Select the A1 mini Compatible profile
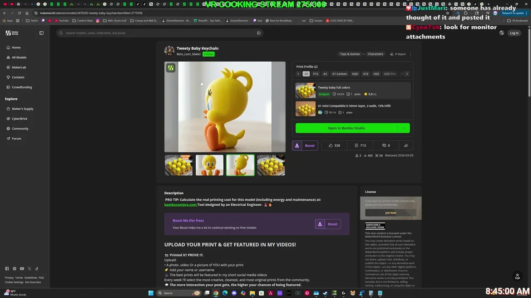 [x=353, y=109]
